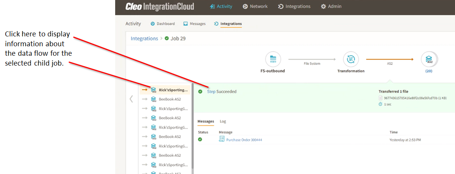The width and height of the screenshot is (455, 174).
Task: Collapse the child job list with left chevron
Action: pos(131,99)
